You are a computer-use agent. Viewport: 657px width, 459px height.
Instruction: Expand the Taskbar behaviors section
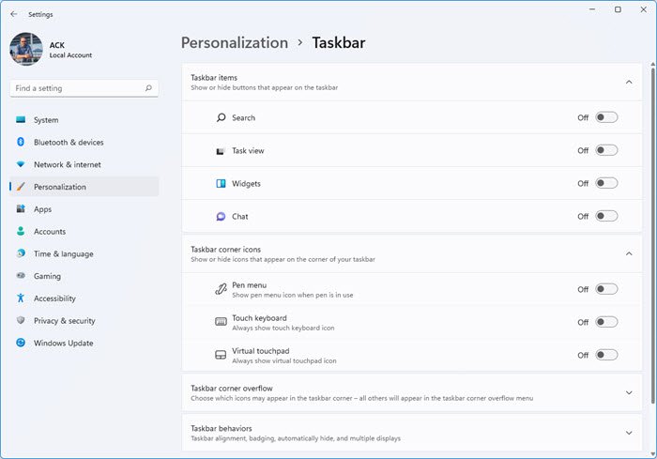(629, 433)
